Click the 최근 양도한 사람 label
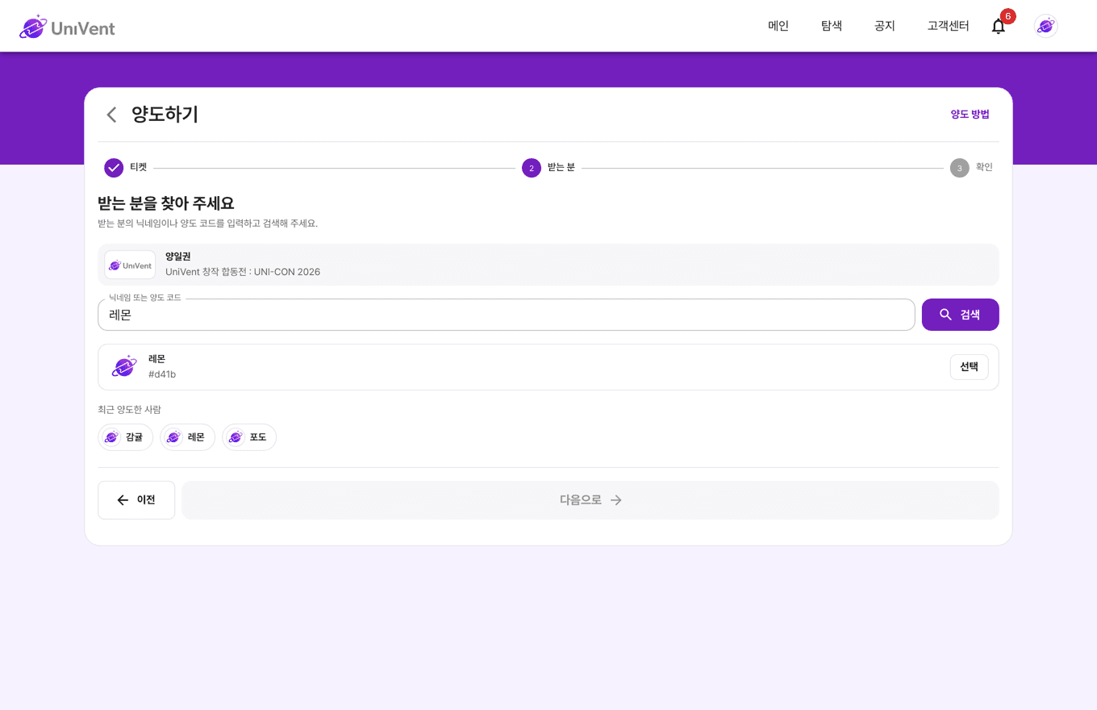The height and width of the screenshot is (710, 1097). tap(129, 410)
